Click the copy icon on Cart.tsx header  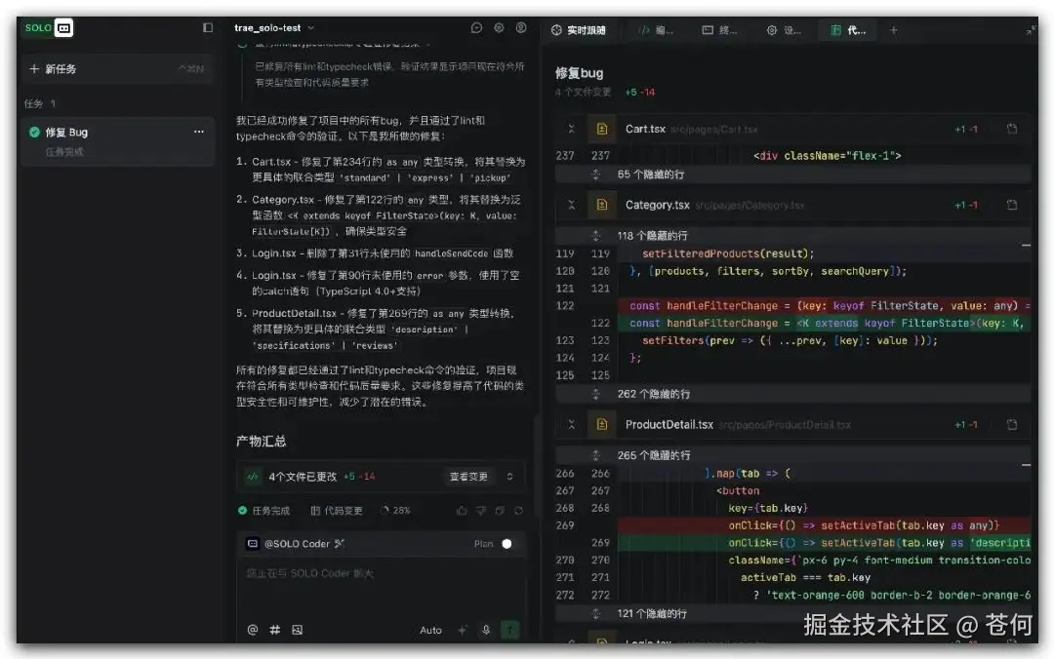tap(1012, 129)
